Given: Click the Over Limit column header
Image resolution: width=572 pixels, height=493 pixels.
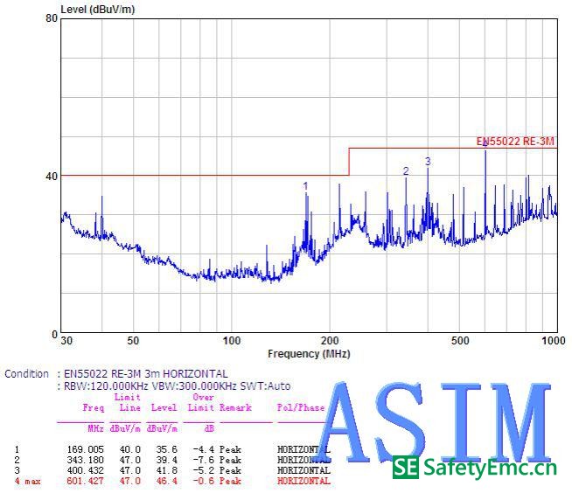Looking at the screenshot, I should pyautogui.click(x=202, y=402).
